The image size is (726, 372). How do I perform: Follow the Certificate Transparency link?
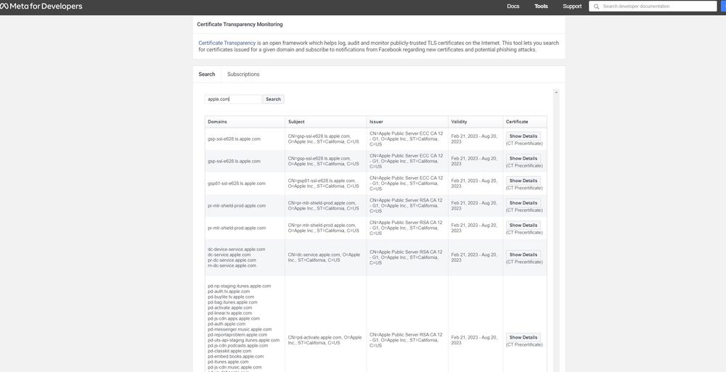pos(227,43)
